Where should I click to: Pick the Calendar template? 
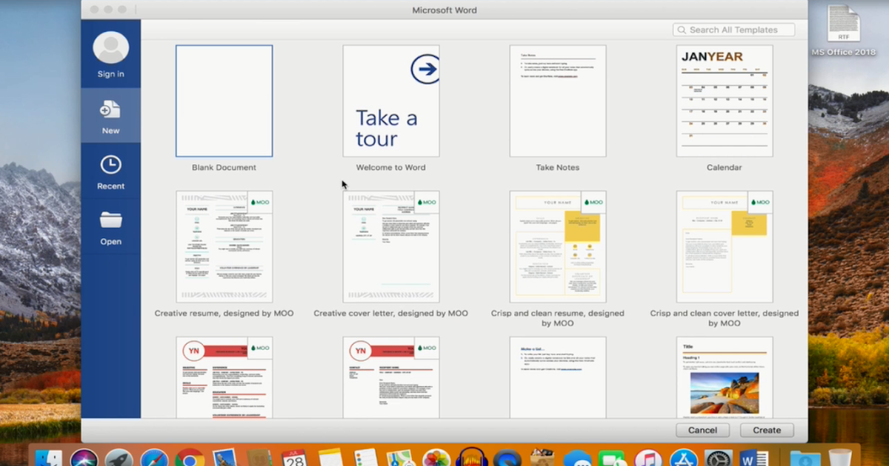[x=725, y=101]
